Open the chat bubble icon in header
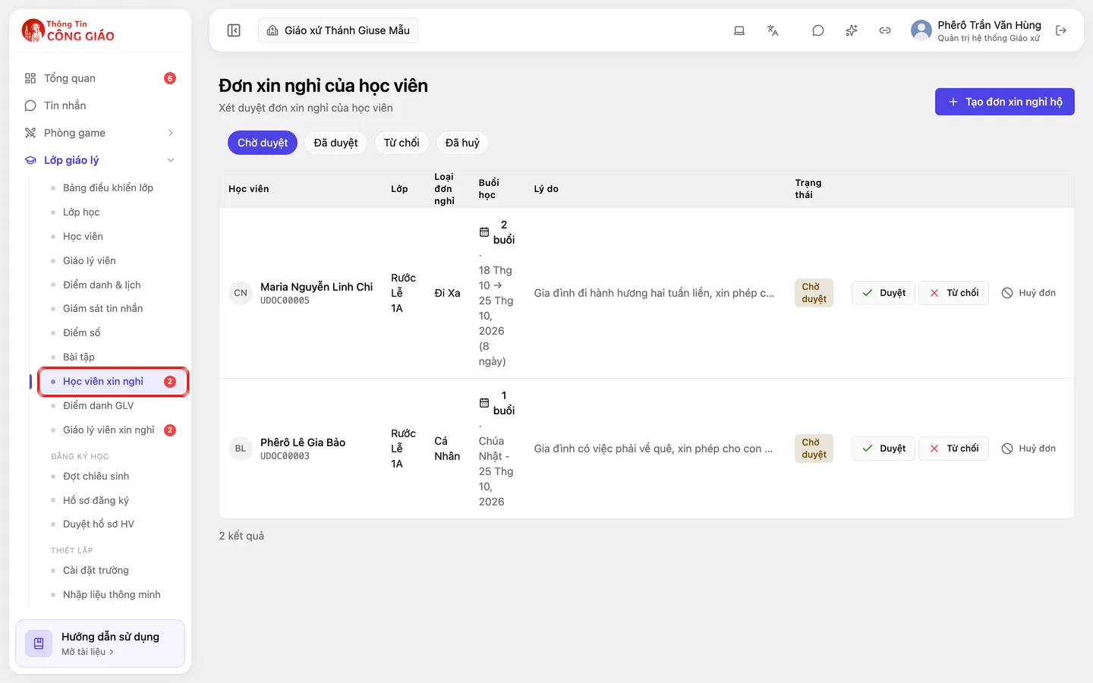The width and height of the screenshot is (1093, 683). [x=818, y=30]
